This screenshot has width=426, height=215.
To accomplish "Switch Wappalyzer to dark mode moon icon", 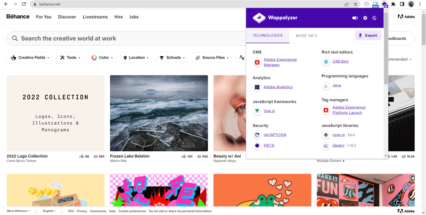I will tap(374, 18).
